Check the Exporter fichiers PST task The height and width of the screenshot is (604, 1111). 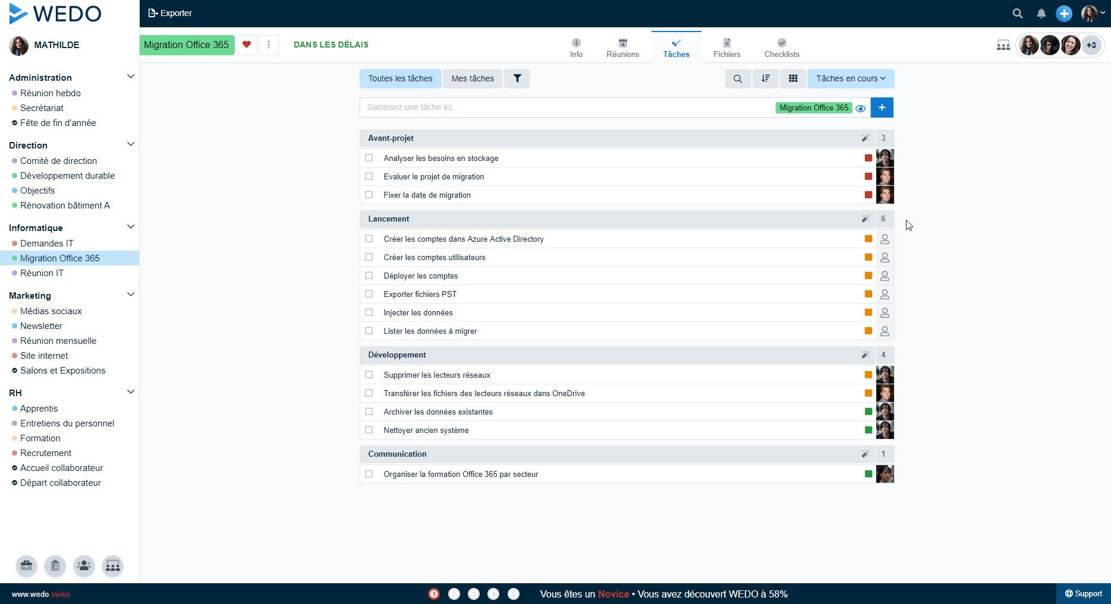[x=369, y=294]
